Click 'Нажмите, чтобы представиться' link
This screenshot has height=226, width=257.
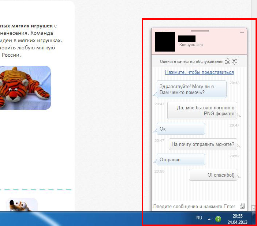(x=199, y=72)
